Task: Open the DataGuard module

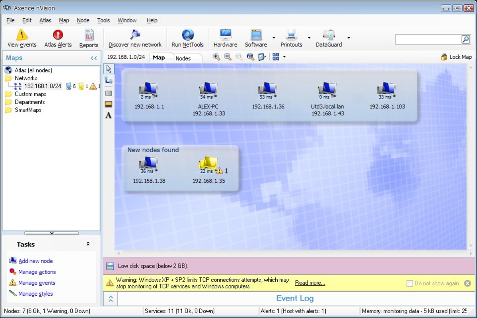Action: click(x=329, y=38)
